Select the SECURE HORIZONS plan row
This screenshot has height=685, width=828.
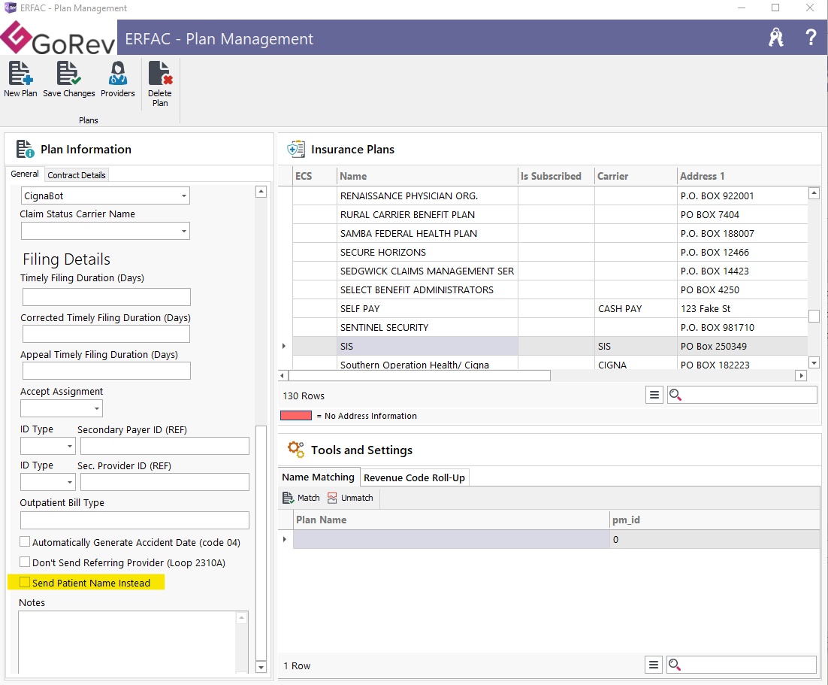(x=550, y=252)
